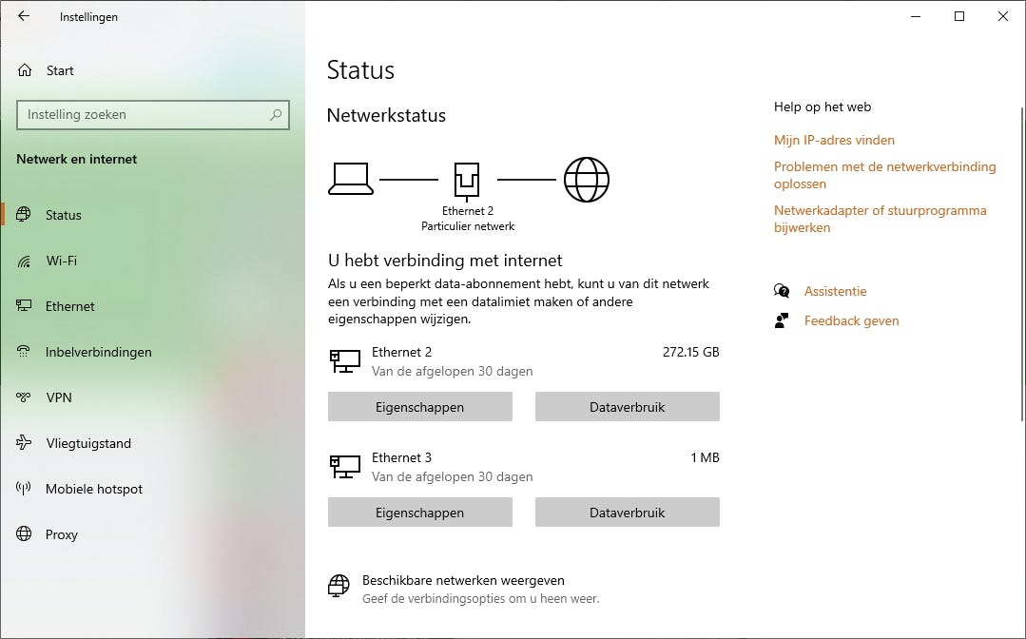This screenshot has width=1026, height=639.
Task: Open Eigenschappen for Ethernet 2
Action: 419,407
